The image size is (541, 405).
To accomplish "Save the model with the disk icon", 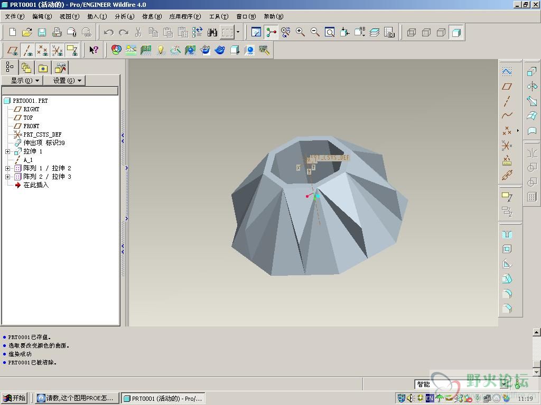I will point(42,32).
